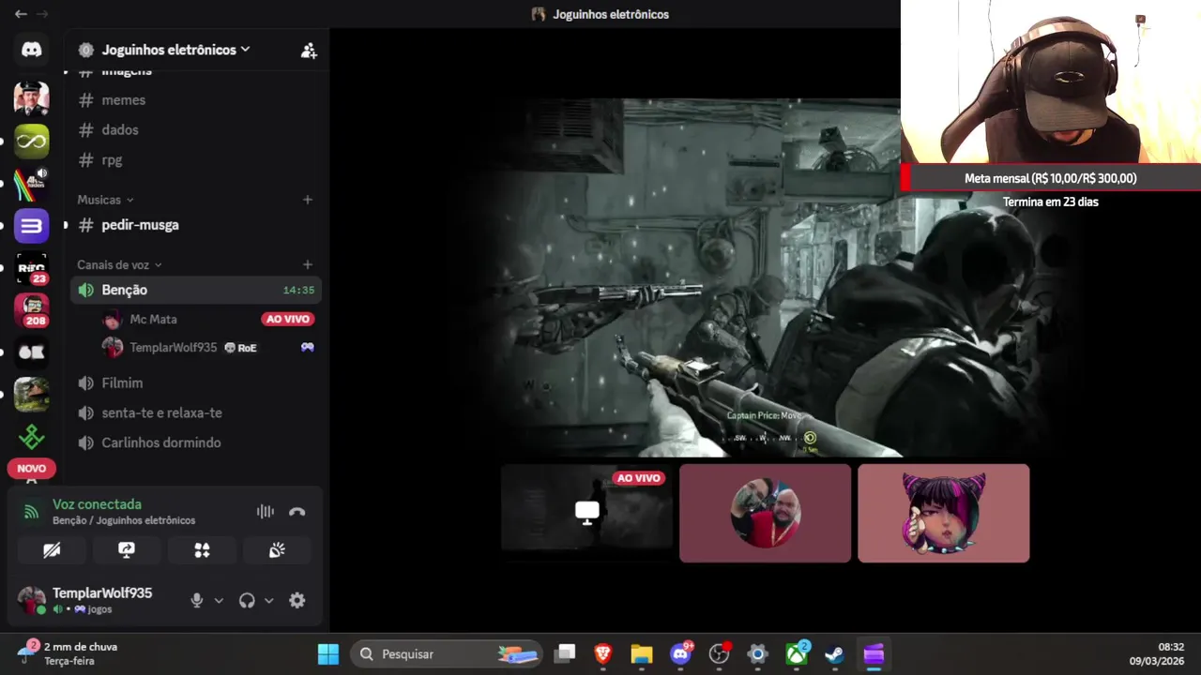The image size is (1201, 675).
Task: Open the pedir-musga channel
Action: click(x=196, y=225)
